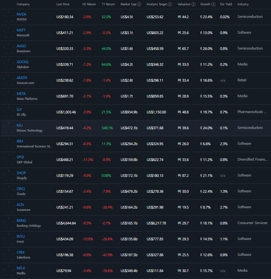Click the Consumer Services industry link
This screenshot has width=271, height=279.
point(252,223)
